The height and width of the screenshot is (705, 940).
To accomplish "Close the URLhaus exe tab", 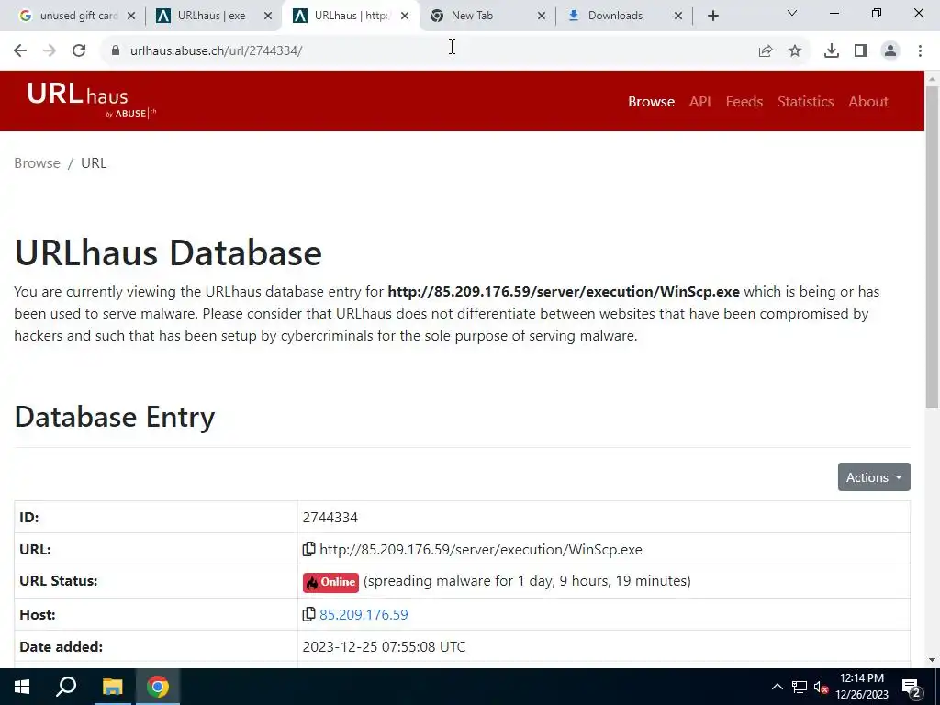I will coord(268,16).
